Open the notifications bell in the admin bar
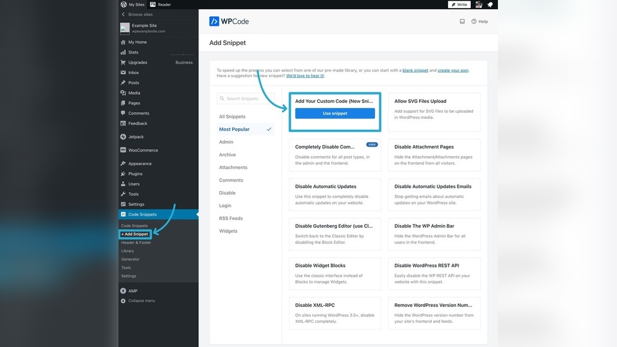 coord(491,5)
